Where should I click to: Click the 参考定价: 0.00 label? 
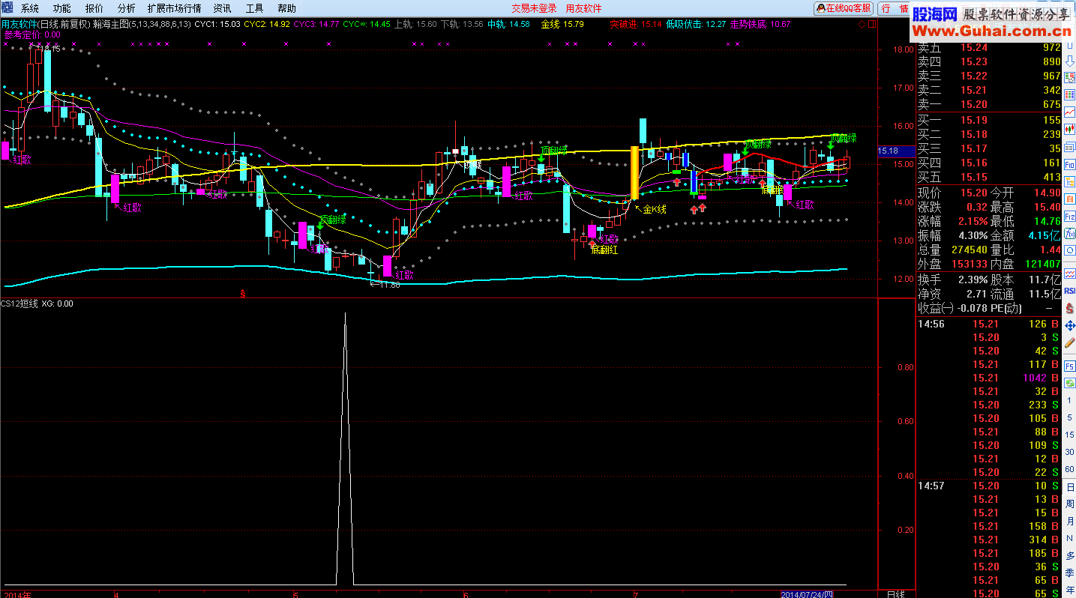[x=32, y=34]
